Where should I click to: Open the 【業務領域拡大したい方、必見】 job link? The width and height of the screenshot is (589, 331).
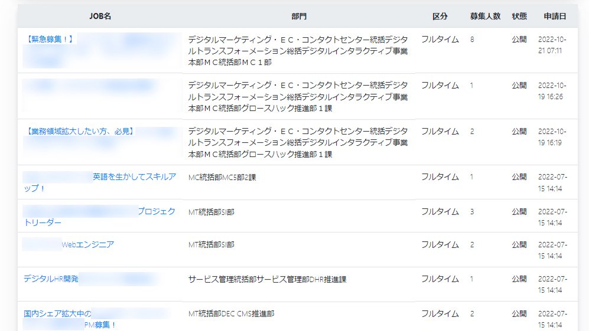tap(80, 131)
